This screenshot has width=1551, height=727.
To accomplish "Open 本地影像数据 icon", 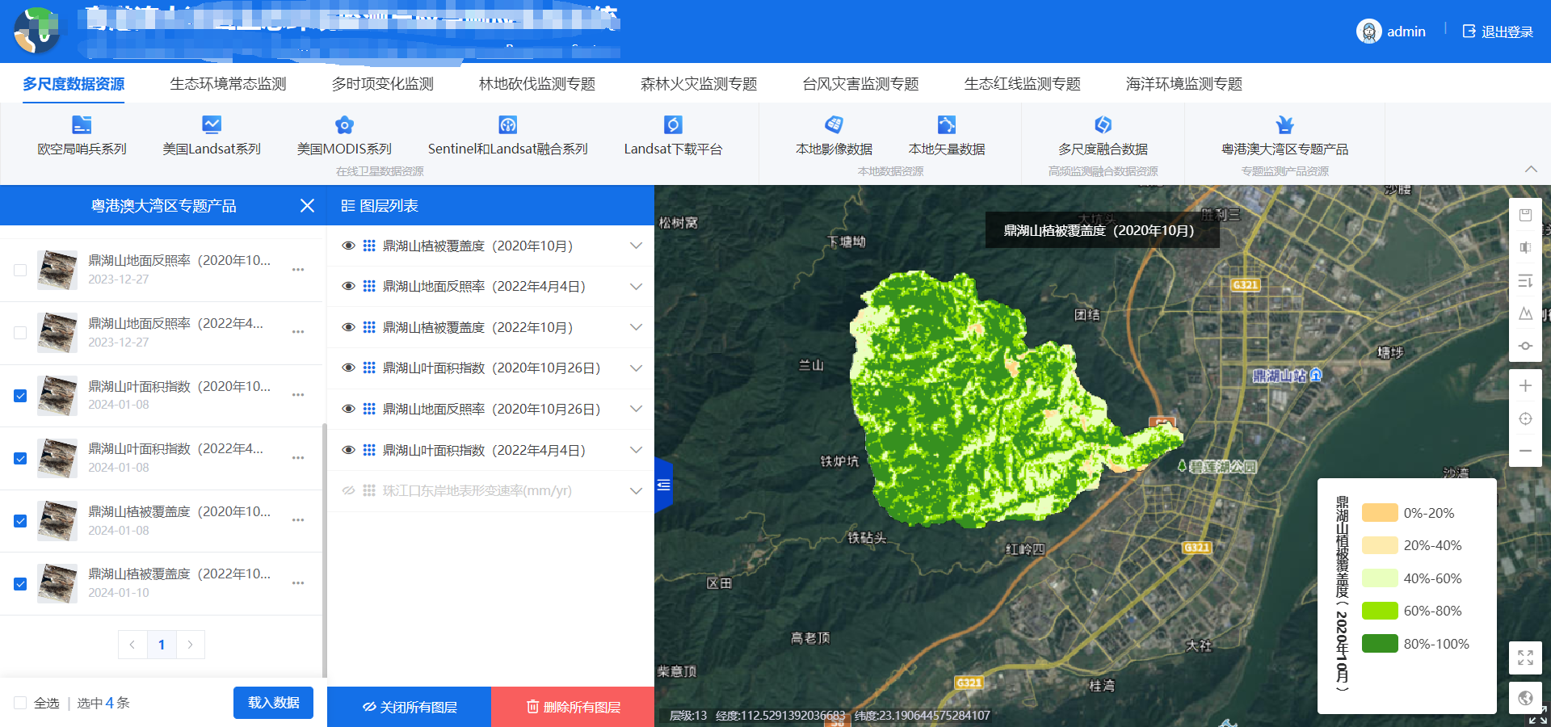I will (834, 124).
